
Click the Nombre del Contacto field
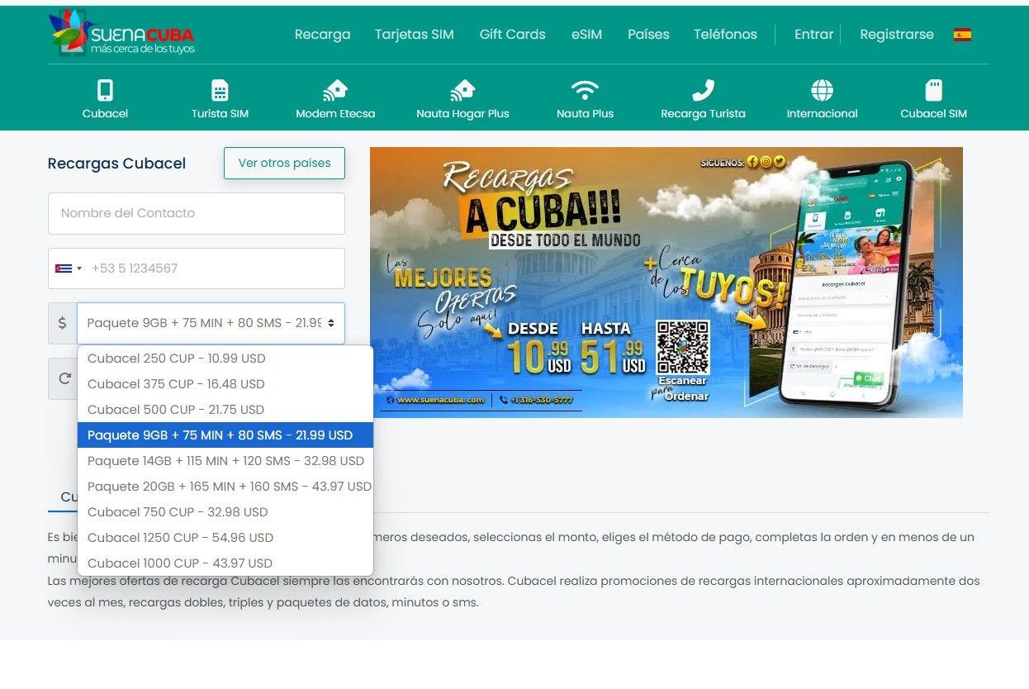pos(197,213)
